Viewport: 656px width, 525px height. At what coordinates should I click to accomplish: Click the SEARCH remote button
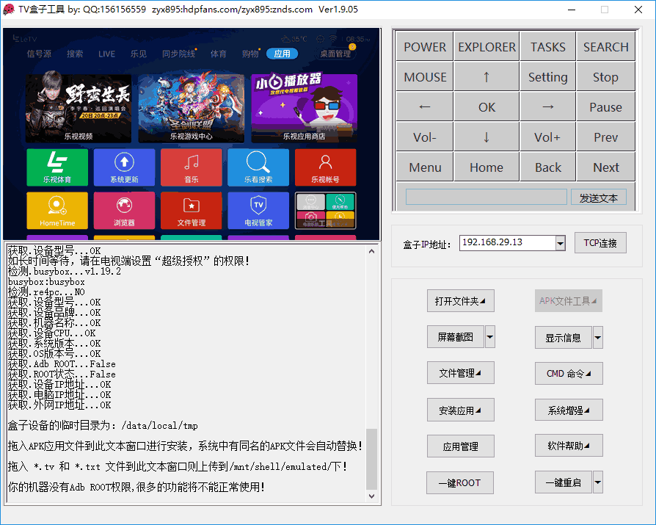pyautogui.click(x=606, y=46)
